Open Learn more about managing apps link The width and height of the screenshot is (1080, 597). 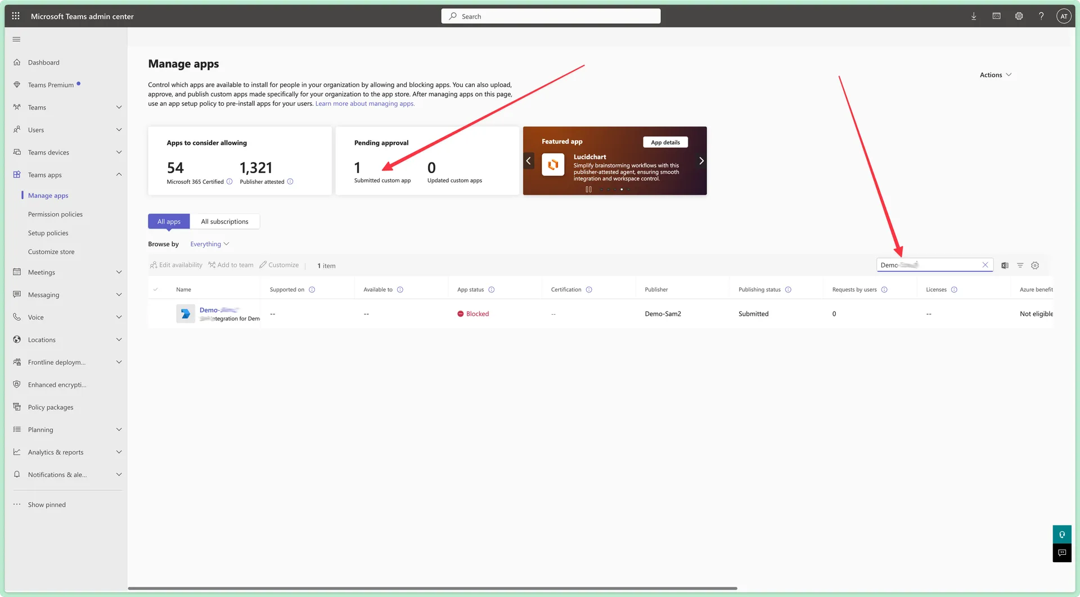(x=365, y=103)
